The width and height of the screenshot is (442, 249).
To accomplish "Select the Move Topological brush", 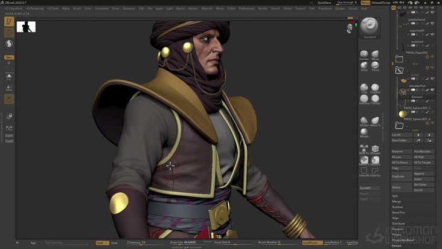I will (x=375, y=121).
